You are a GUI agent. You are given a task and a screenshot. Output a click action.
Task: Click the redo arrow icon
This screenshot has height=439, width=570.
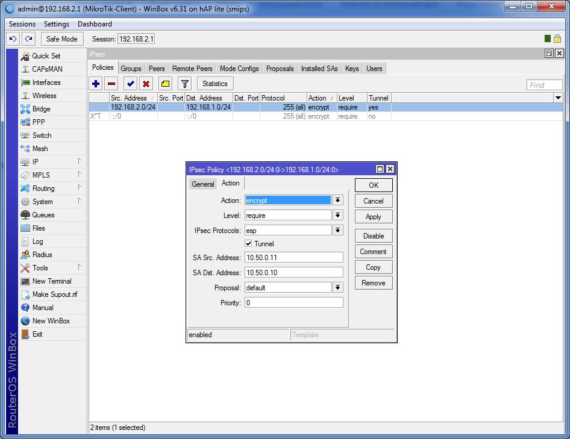(29, 39)
